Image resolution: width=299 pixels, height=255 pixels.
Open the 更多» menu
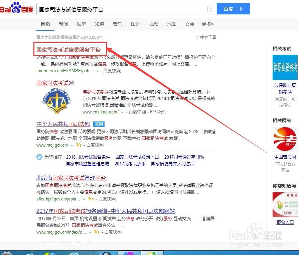coord(208,24)
